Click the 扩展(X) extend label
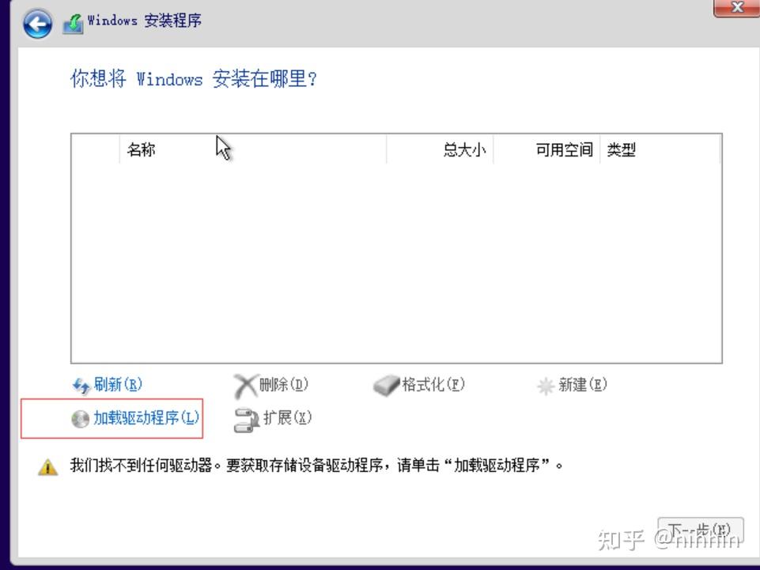Viewport: 760px width, 570px height. 287,417
